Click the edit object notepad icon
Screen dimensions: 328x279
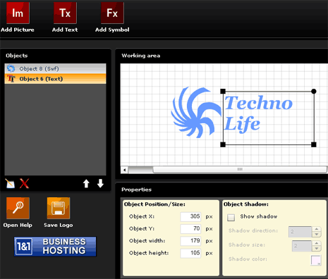[10, 183]
